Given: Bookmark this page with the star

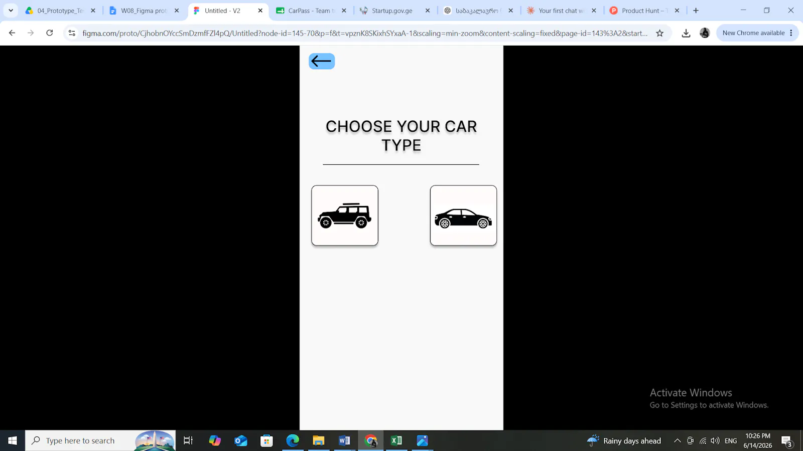Looking at the screenshot, I should click(659, 33).
